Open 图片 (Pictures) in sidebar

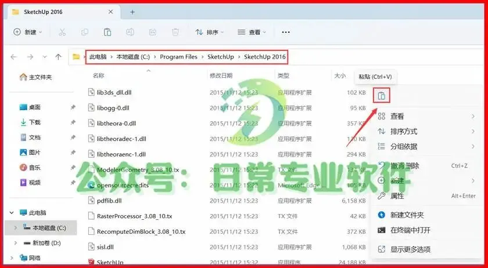pos(30,153)
